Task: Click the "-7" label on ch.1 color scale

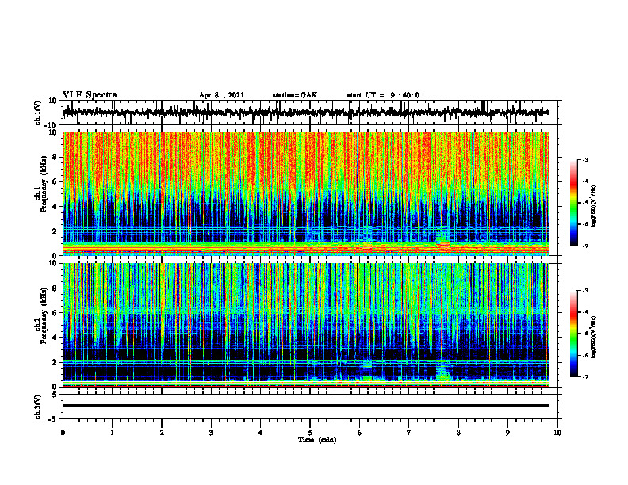Action: [x=585, y=246]
